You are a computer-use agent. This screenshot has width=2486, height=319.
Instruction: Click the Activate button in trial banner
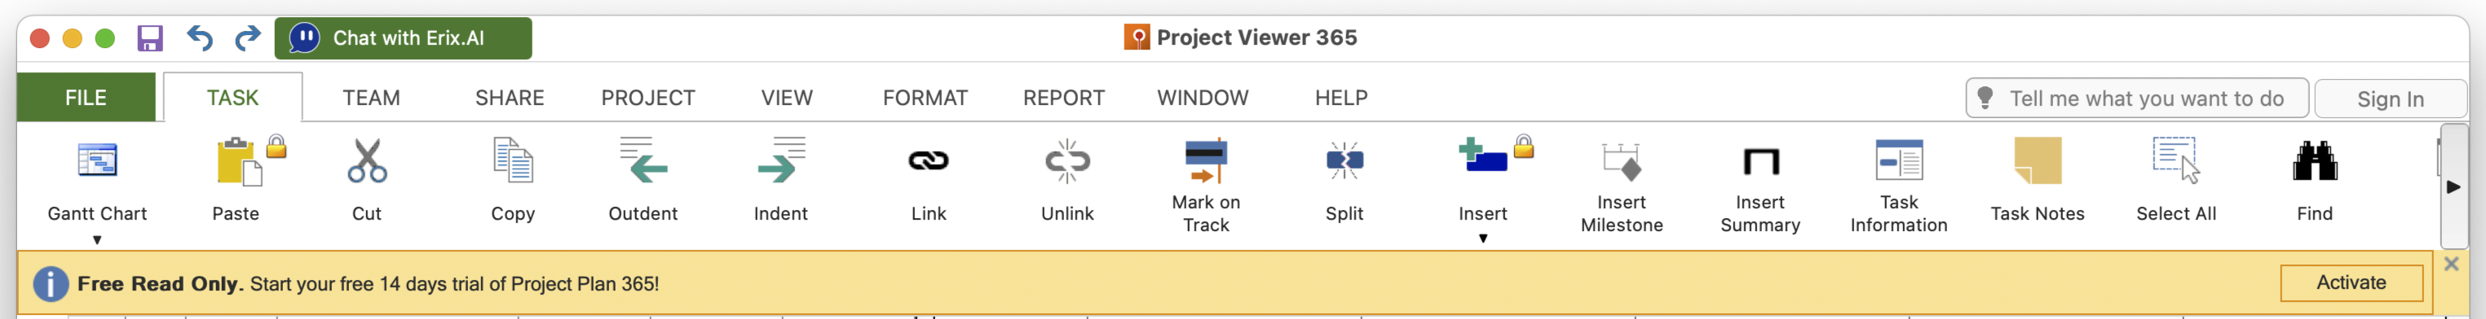pyautogui.click(x=2351, y=283)
